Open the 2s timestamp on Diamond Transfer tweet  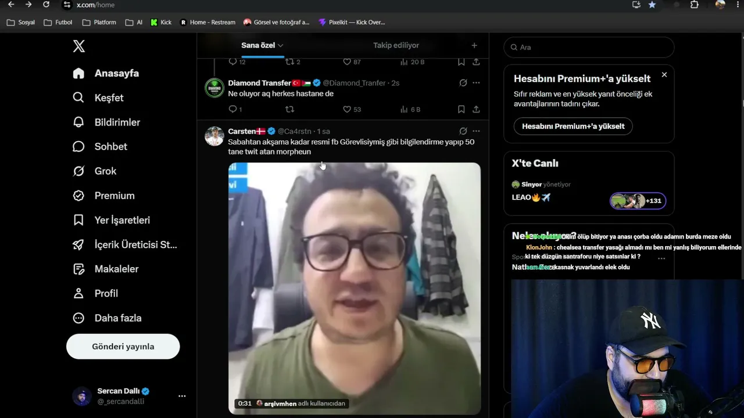395,83
